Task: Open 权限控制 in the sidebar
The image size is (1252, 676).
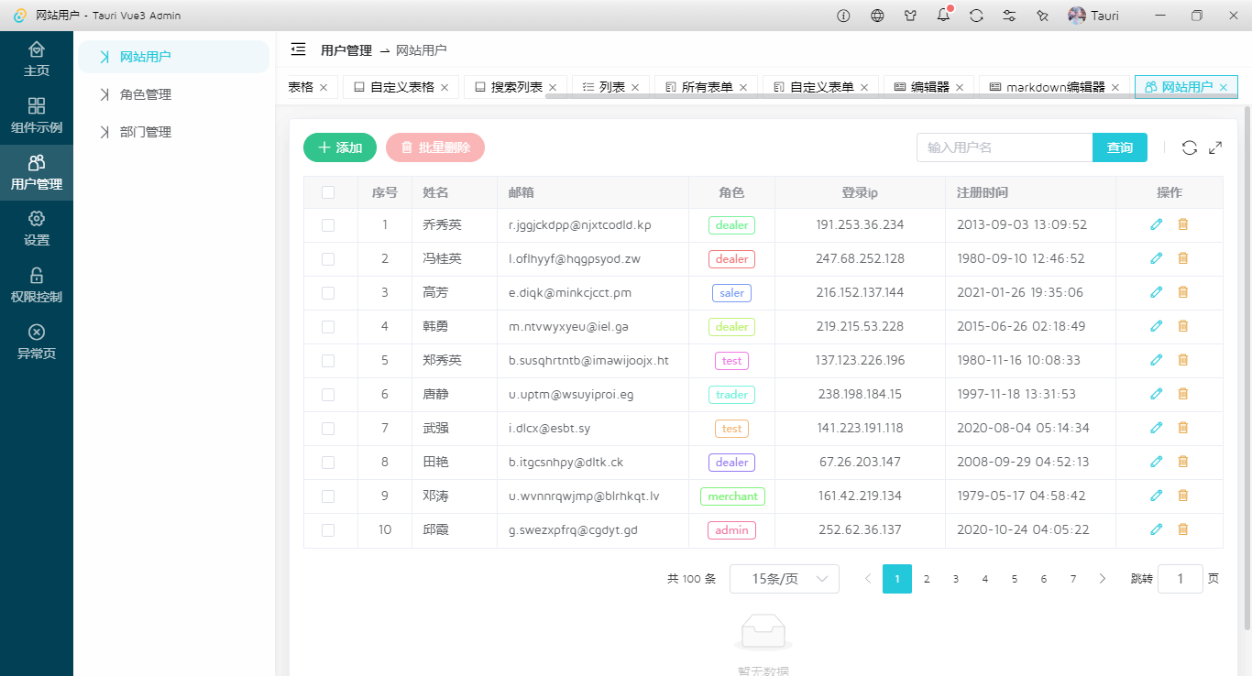Action: (37, 286)
